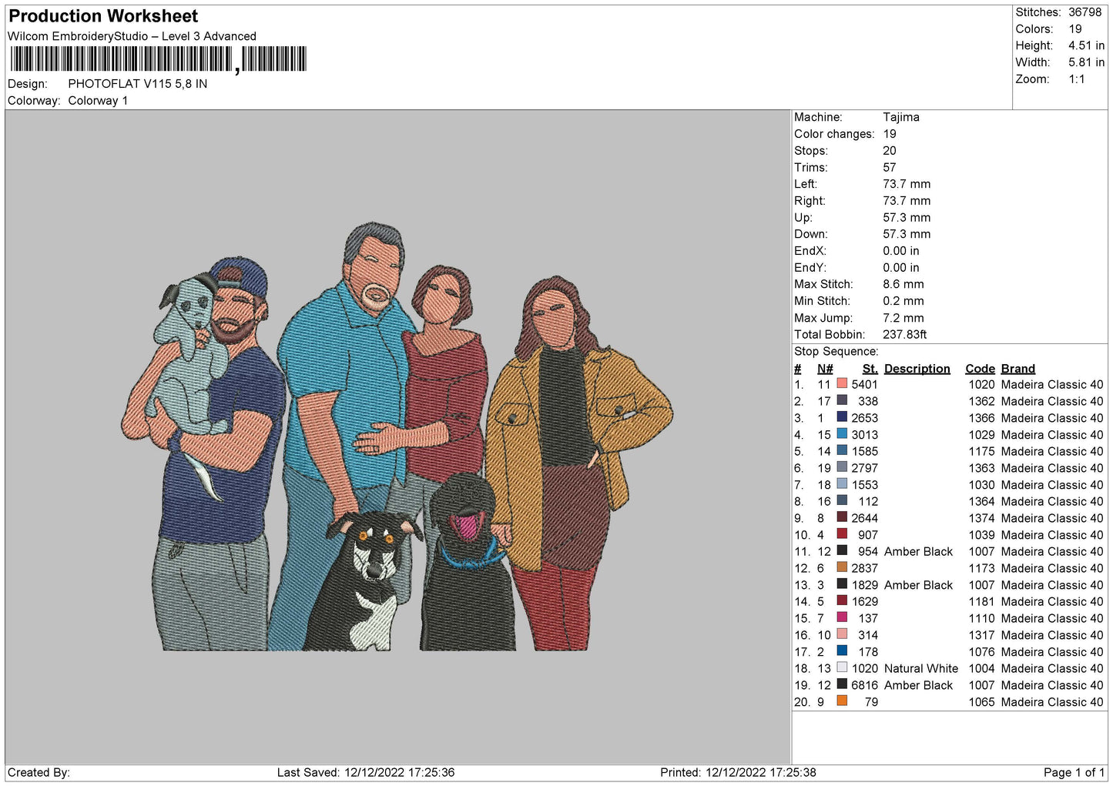Click the Zoom value 1:1
The image size is (1113, 786).
[1076, 79]
